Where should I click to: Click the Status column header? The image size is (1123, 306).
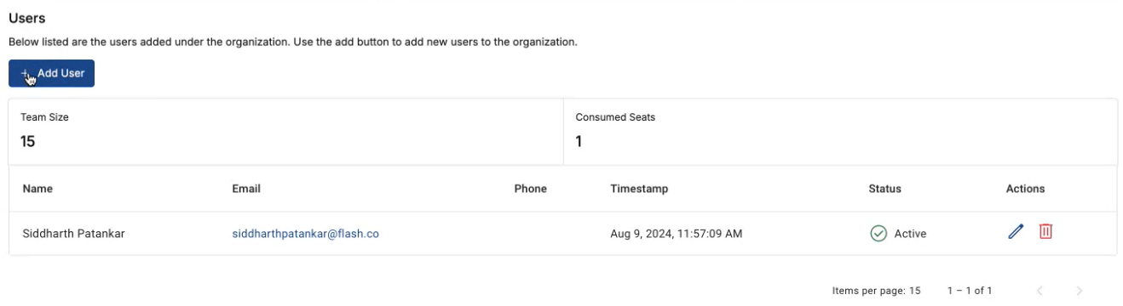coord(884,189)
